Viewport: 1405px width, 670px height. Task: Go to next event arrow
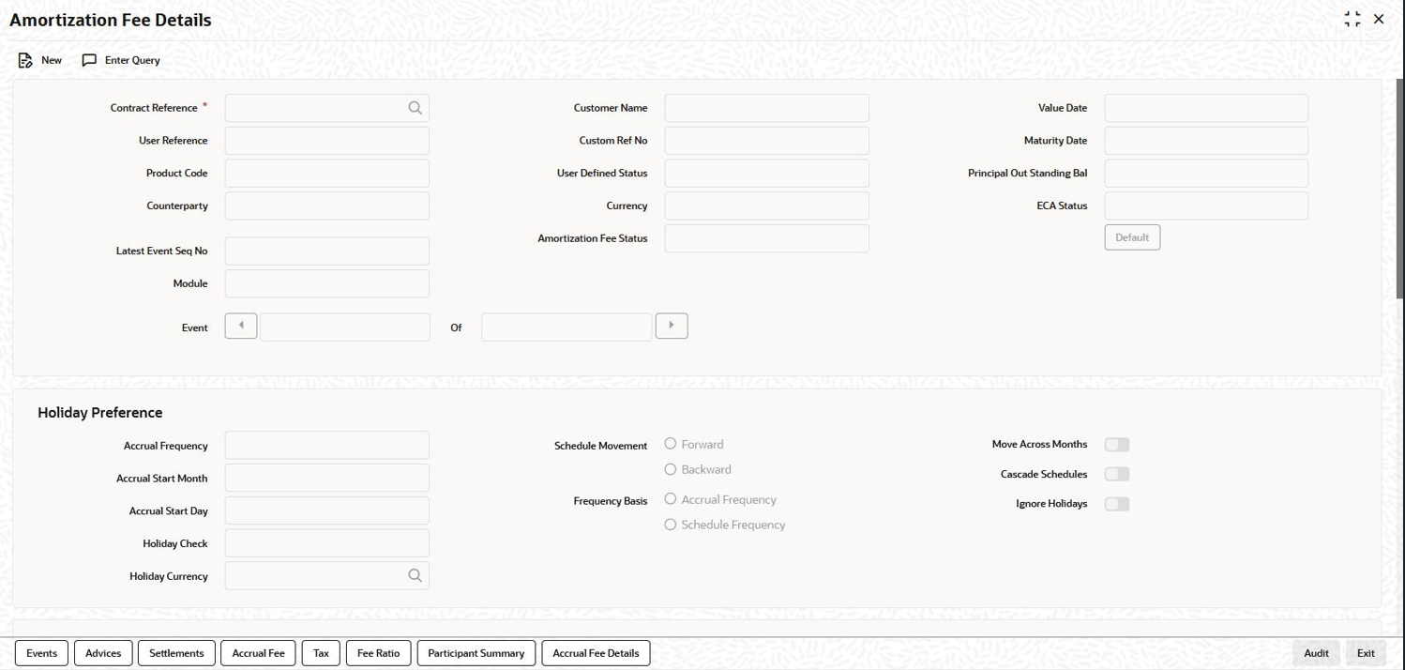click(x=672, y=326)
